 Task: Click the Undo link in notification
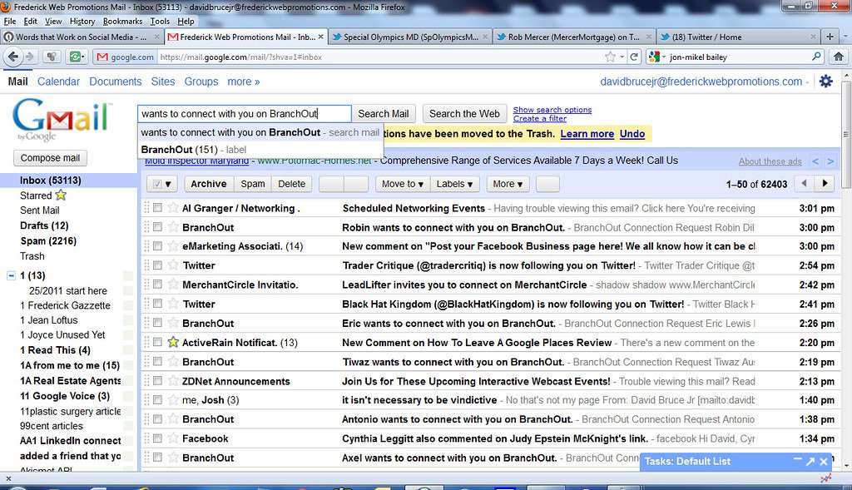(632, 134)
